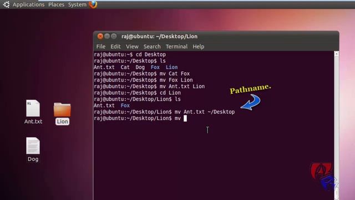Open the terminal Help menu
The image size is (355, 200).
(199, 47)
